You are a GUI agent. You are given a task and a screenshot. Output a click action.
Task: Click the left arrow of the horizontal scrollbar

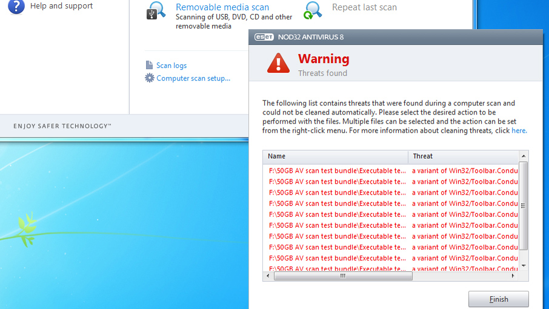(x=268, y=276)
